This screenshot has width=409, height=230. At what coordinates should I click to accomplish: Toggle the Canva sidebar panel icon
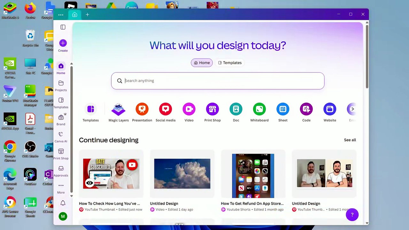click(63, 27)
